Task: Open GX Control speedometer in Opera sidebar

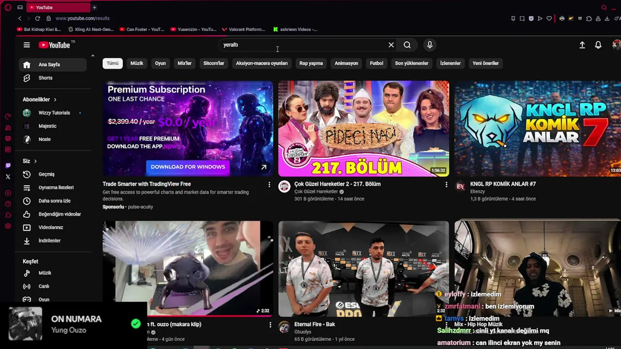Action: pyautogui.click(x=8, y=116)
